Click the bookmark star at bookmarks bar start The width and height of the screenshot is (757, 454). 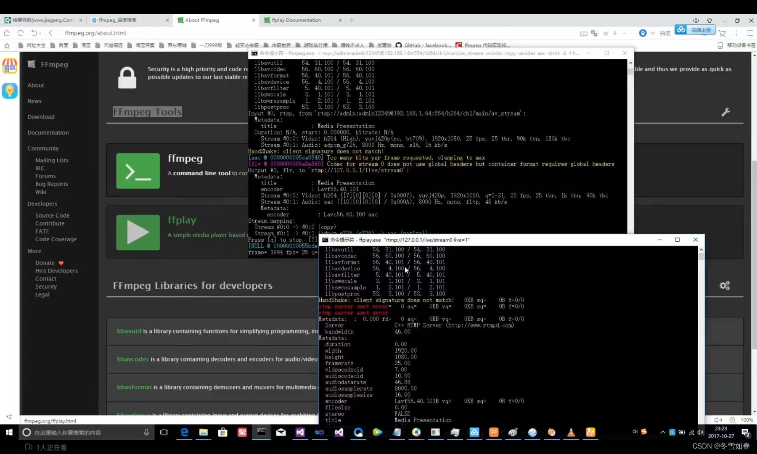7,45
